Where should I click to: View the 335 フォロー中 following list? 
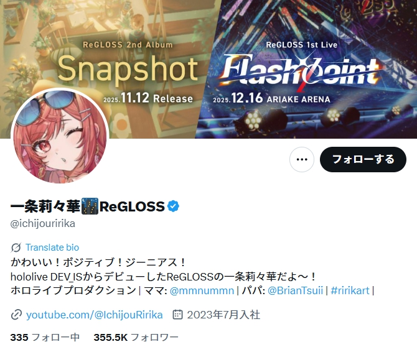click(45, 338)
